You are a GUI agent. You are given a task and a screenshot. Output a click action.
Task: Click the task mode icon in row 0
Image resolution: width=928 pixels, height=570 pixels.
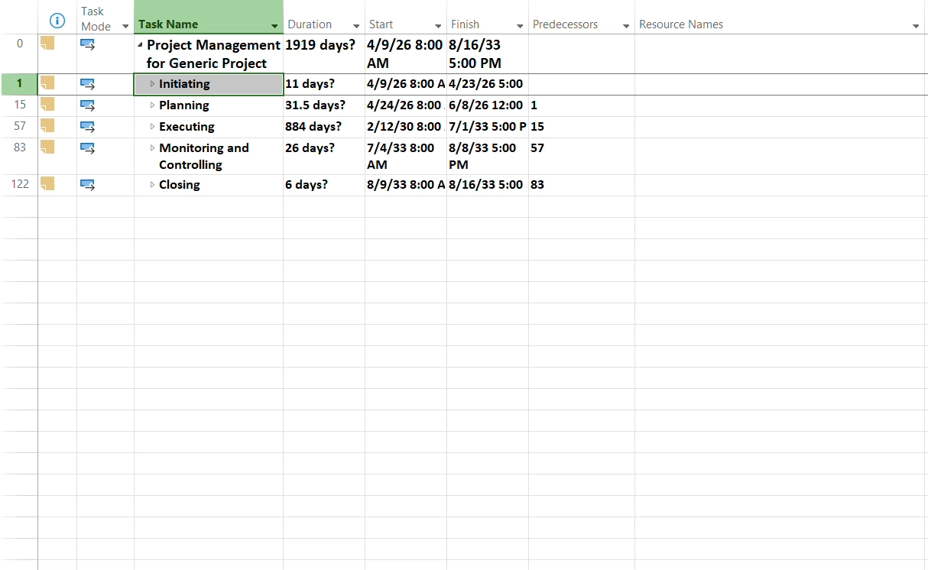(87, 45)
